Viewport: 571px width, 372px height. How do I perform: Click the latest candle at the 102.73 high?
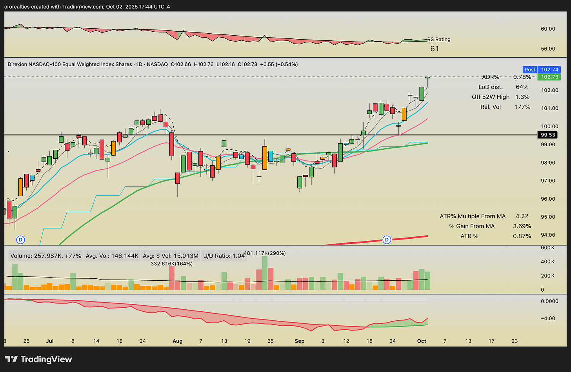(427, 78)
